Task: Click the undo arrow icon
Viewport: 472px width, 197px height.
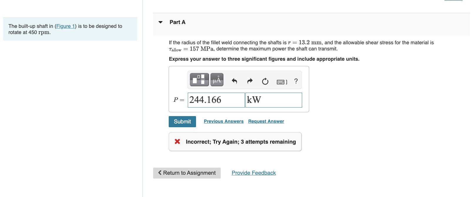Action: pos(234,81)
